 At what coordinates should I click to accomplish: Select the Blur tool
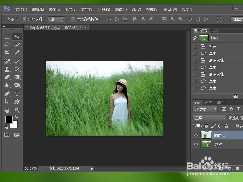(7, 85)
